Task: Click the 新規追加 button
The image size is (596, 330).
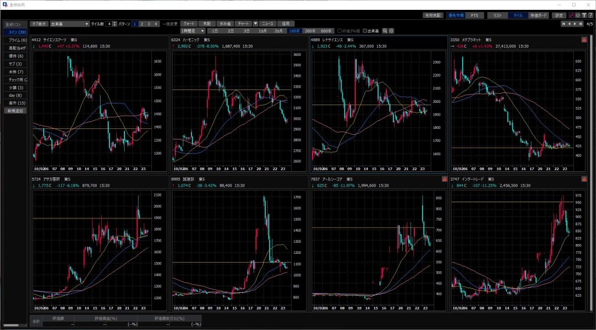Action: (14, 110)
